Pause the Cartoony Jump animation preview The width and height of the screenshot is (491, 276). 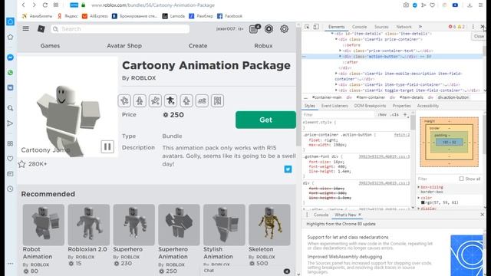tap(107, 146)
